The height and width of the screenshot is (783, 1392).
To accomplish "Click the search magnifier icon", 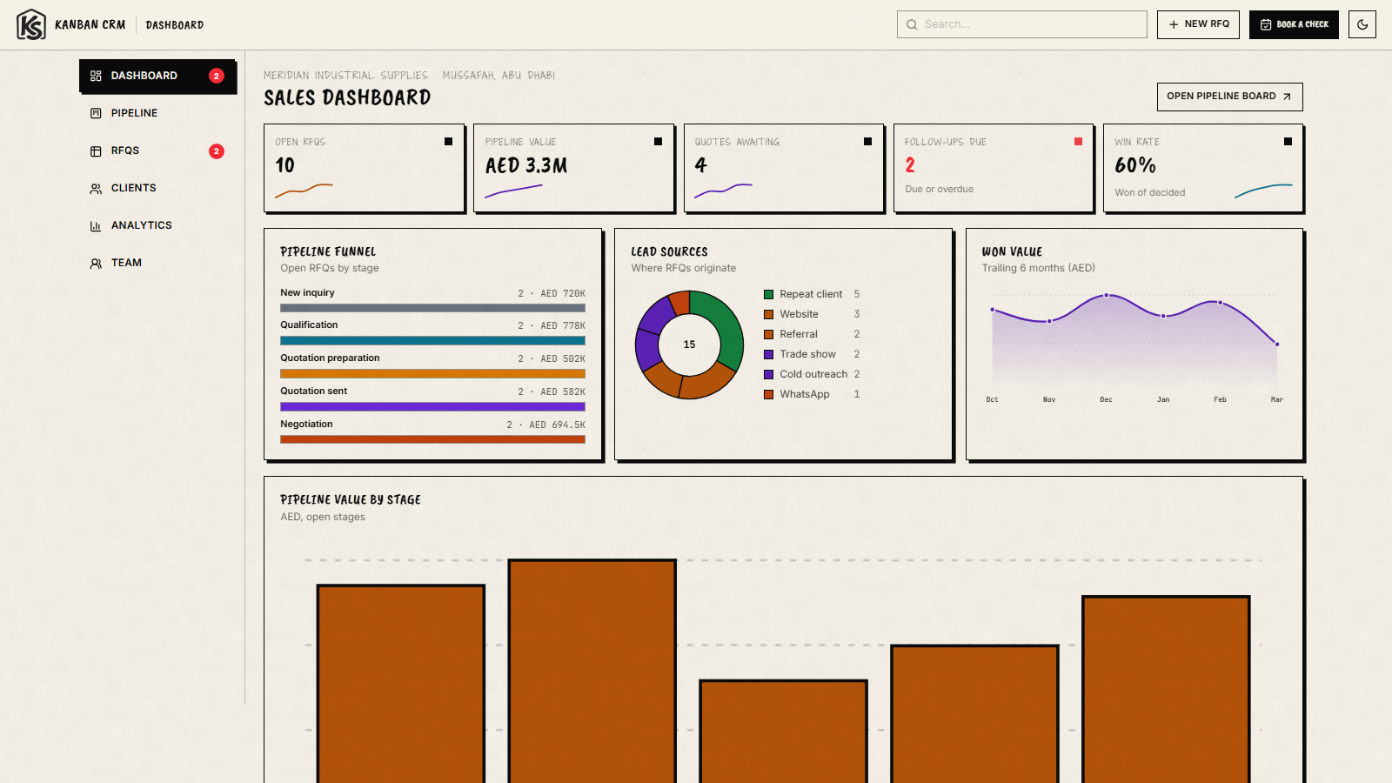I will [912, 24].
